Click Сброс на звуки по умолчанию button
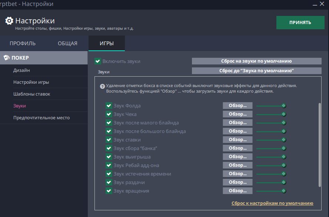 (256, 61)
